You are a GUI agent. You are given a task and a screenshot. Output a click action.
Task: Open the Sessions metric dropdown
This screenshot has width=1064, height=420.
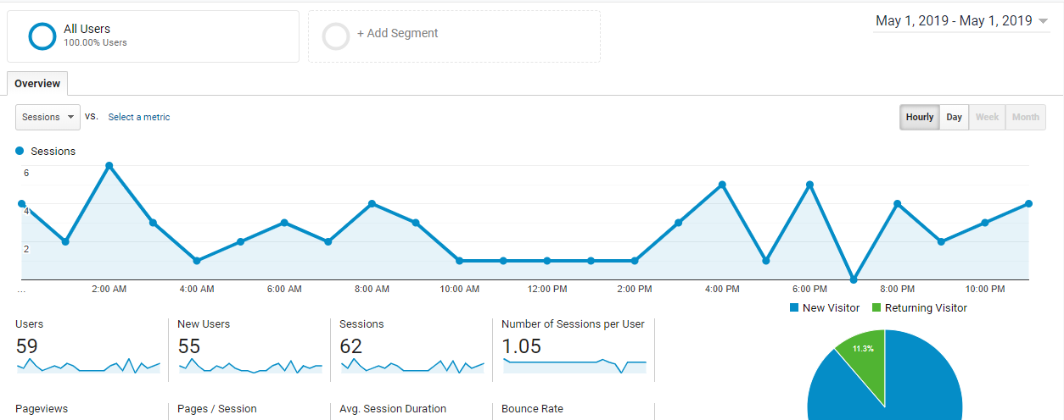pos(48,117)
